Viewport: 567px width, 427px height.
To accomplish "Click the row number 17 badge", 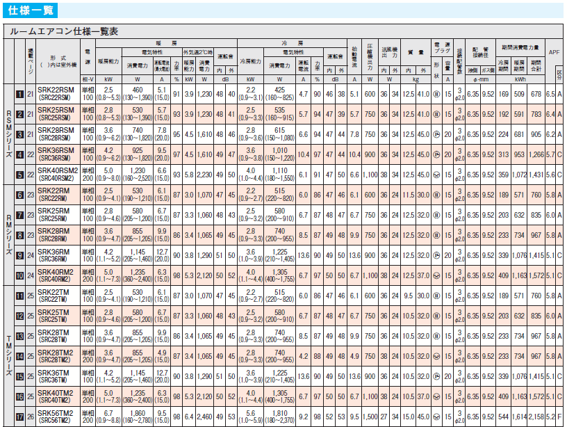I will coord(20,417).
